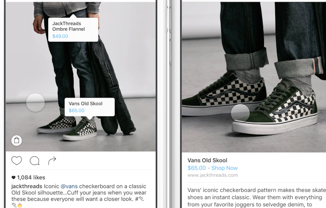Screen dimensions: 326x208
Task: View the 1,084 likes list
Action: [31, 178]
